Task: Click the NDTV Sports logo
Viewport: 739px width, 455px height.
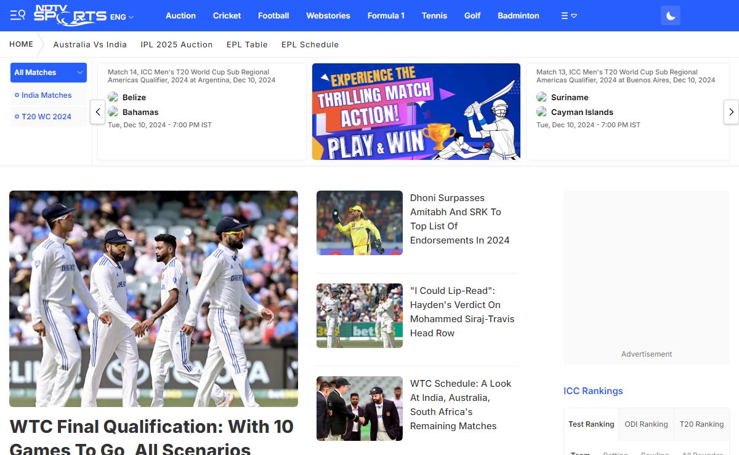Action: pyautogui.click(x=70, y=15)
